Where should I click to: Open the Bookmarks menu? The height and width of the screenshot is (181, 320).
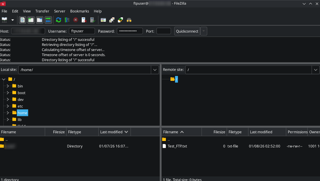80,11
